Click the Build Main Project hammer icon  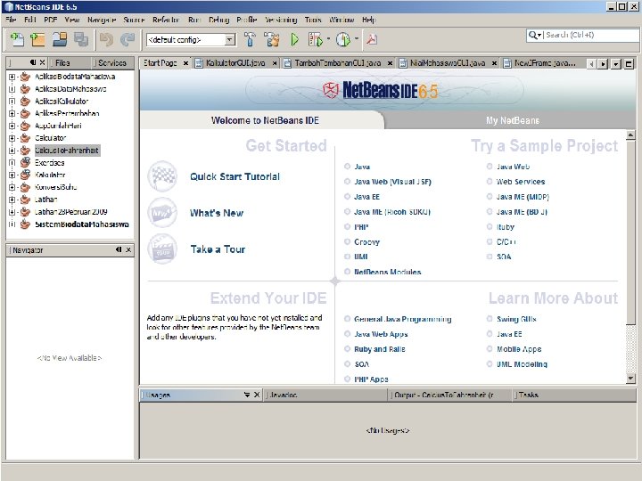click(x=250, y=39)
